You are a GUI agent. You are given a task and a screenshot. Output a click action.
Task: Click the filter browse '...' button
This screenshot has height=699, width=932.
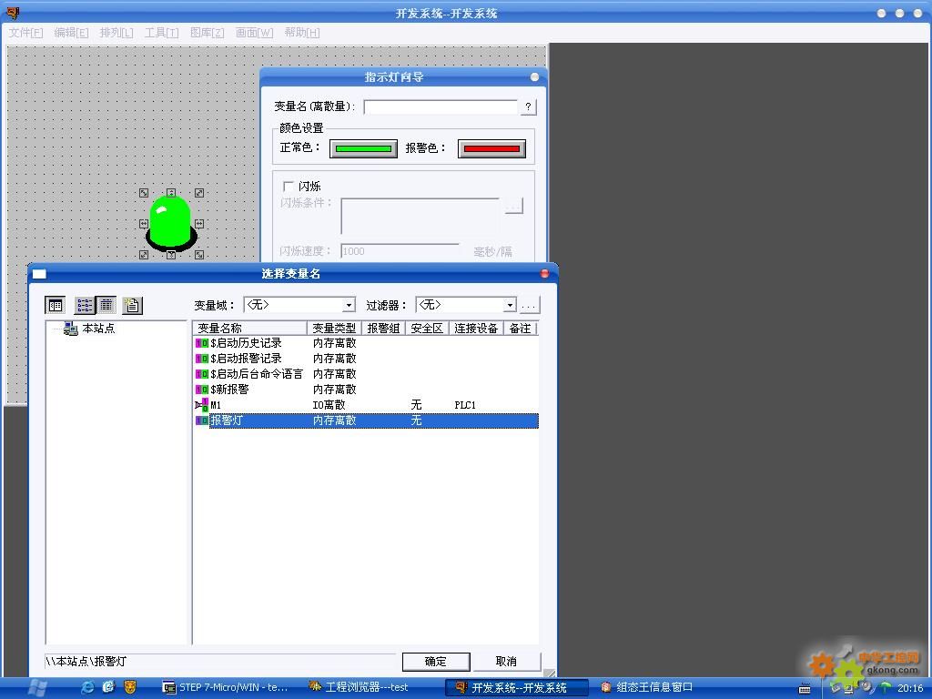529,306
